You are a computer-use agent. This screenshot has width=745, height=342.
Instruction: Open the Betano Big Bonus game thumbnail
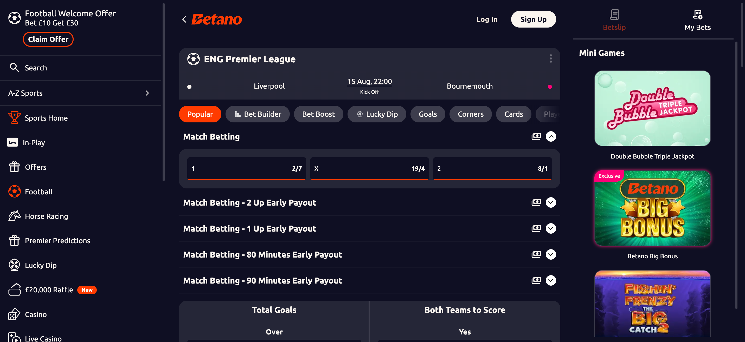(652, 208)
